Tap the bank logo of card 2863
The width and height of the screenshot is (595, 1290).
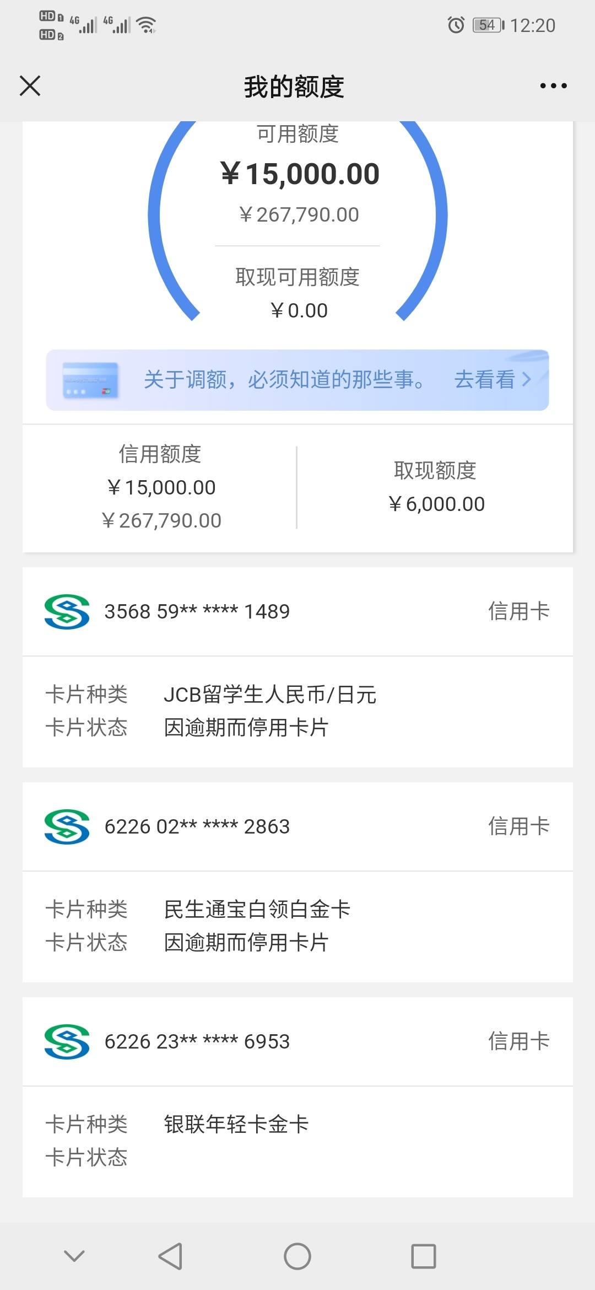[67, 826]
